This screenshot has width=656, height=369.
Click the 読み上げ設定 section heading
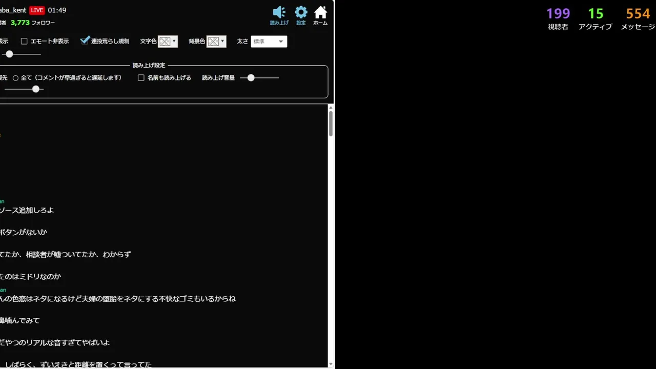[149, 66]
